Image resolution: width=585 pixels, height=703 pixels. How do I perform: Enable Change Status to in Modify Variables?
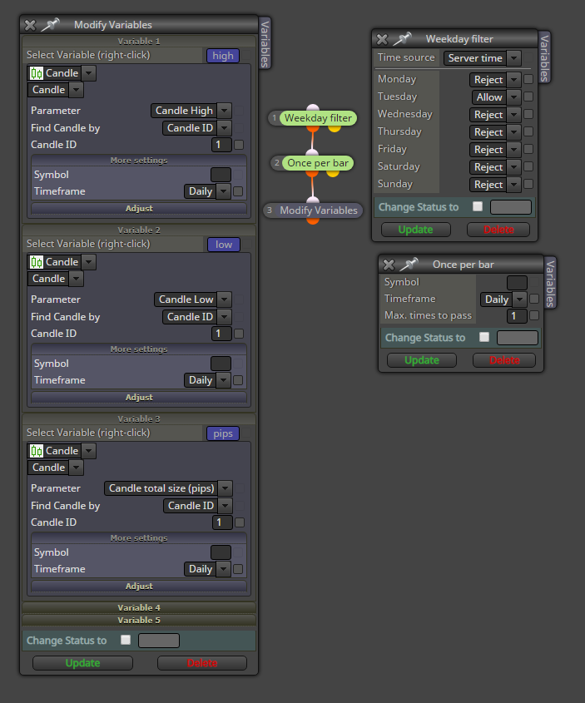tap(126, 640)
